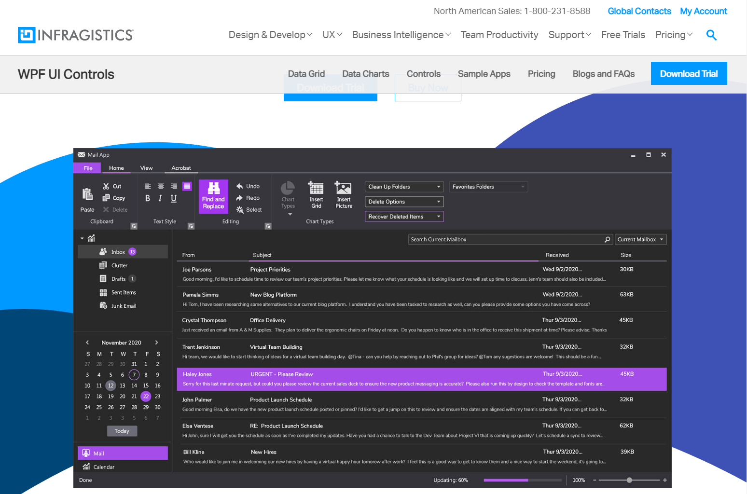Open the Recover Deleted Items dropdown
Viewport: 747px width, 494px height.
[x=404, y=217]
